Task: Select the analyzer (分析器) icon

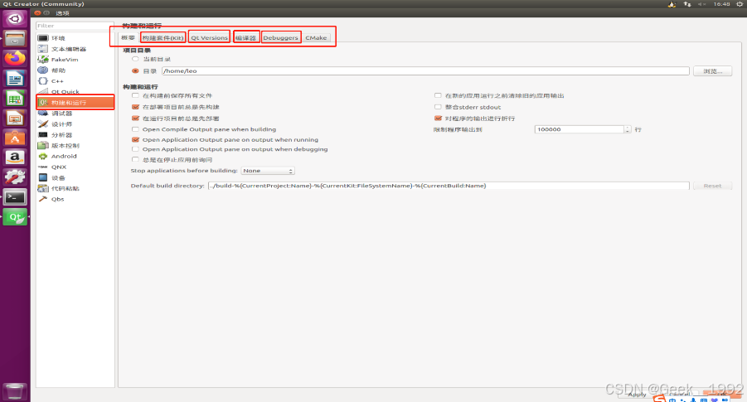Action: 43,135
